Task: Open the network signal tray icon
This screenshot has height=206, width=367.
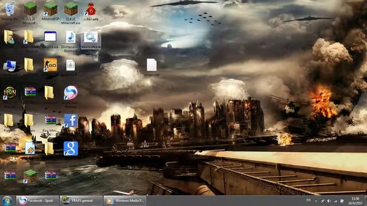Action: click(x=335, y=201)
